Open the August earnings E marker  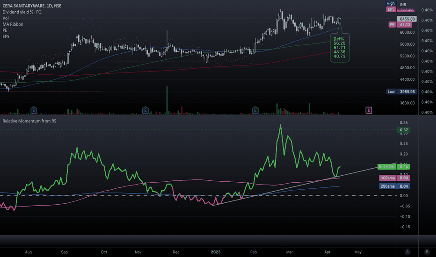coord(34,110)
